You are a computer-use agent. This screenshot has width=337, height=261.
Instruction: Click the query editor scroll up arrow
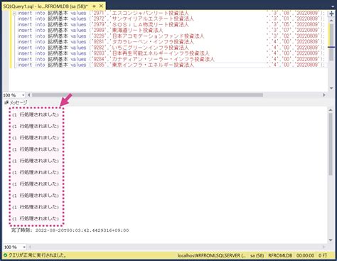331,21
